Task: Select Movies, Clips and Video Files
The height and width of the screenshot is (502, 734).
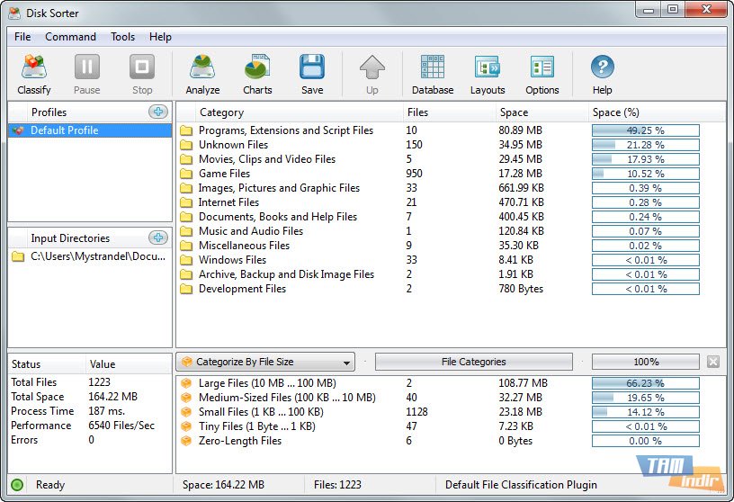Action: (x=452, y=159)
